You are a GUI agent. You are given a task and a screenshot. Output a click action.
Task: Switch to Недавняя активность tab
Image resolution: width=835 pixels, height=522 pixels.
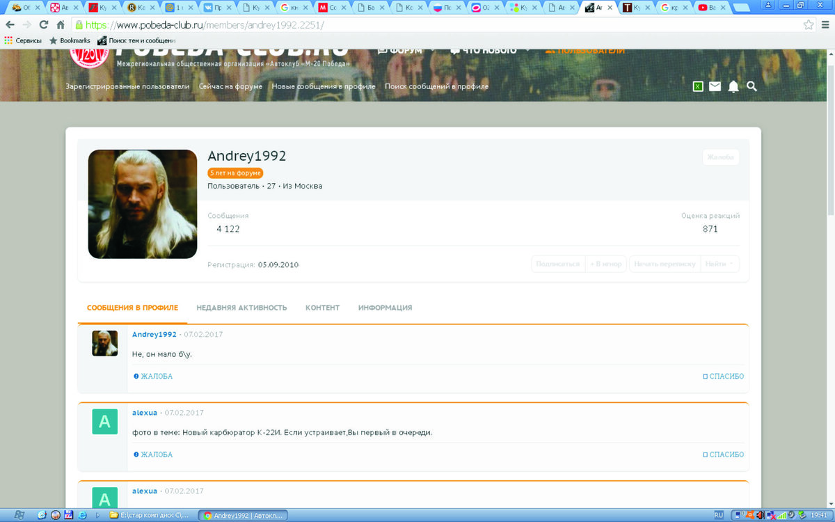(241, 308)
